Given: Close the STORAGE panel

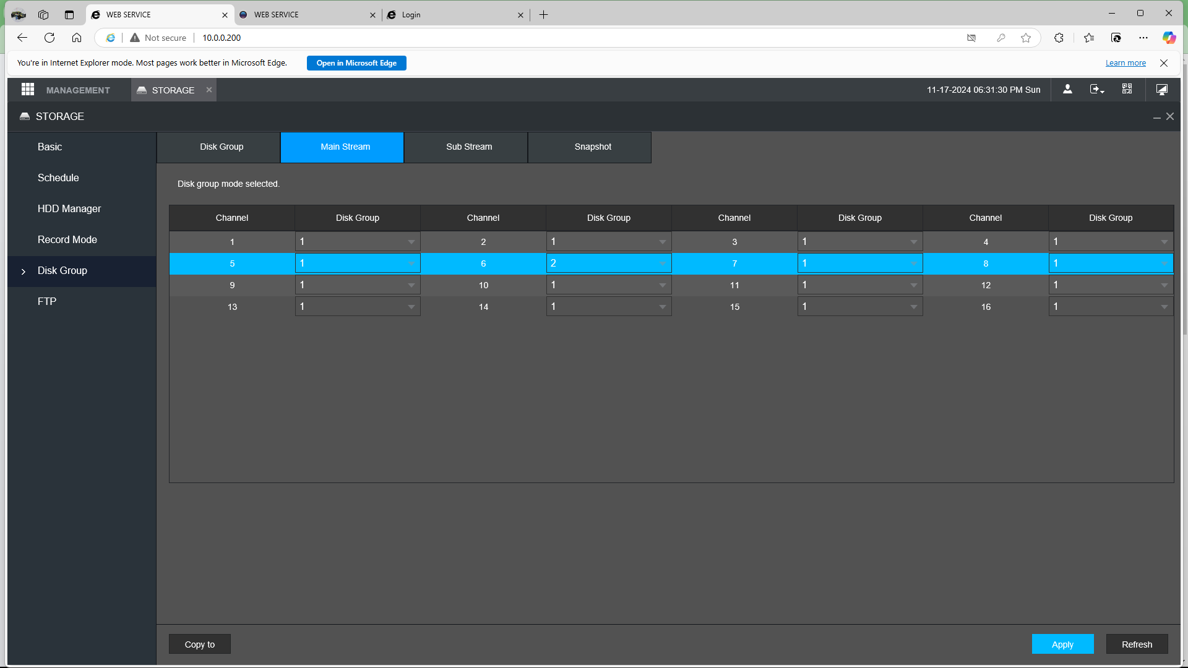Looking at the screenshot, I should [x=1170, y=116].
